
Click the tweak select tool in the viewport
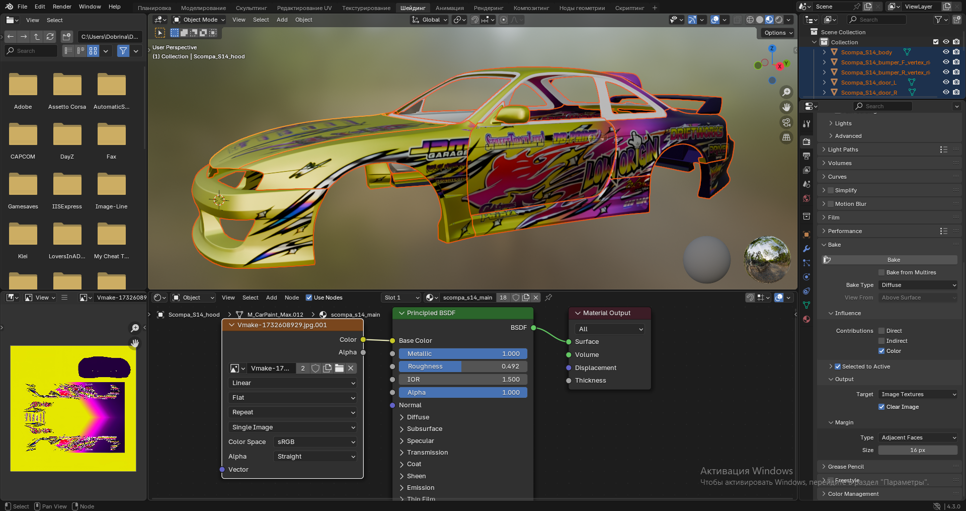160,33
